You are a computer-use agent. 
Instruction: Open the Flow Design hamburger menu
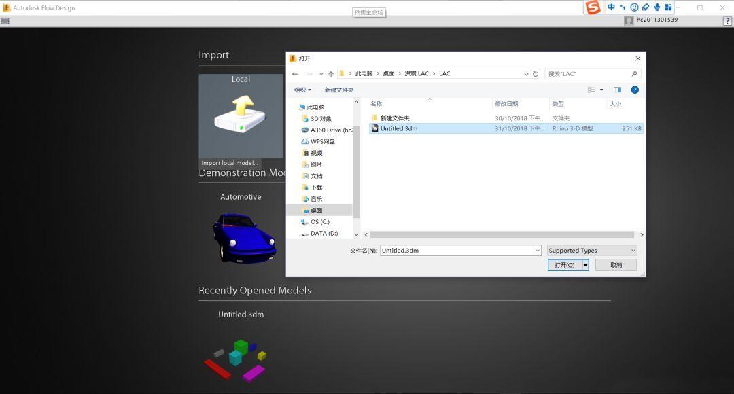[x=5, y=21]
